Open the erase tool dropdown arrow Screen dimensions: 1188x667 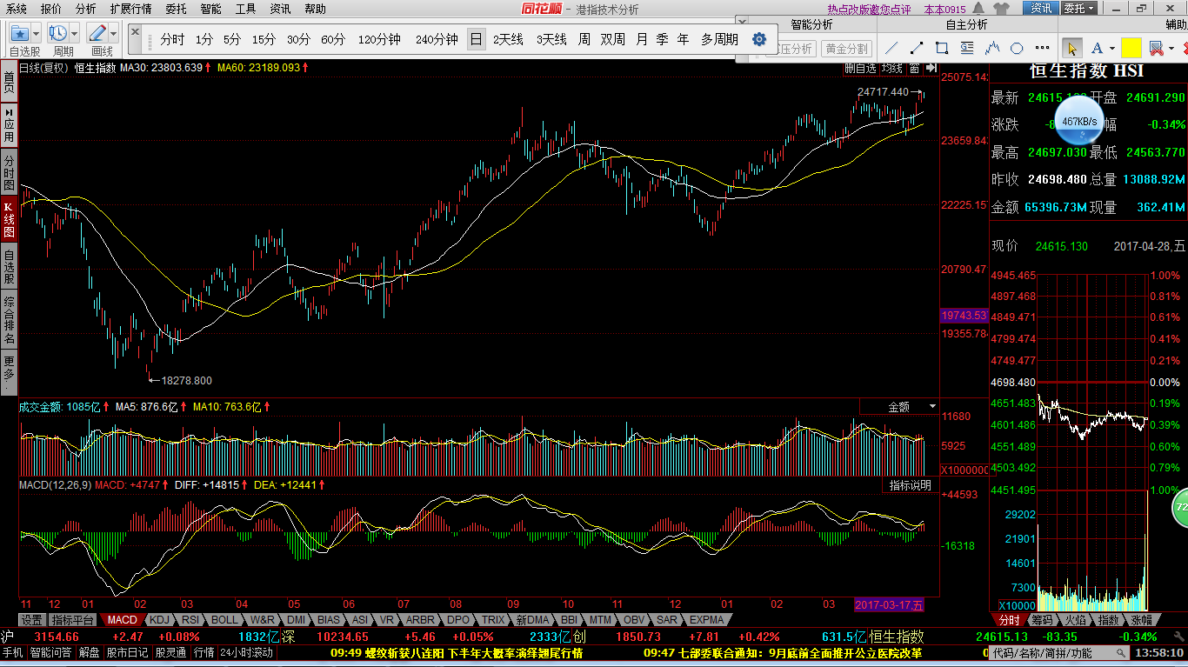coord(1171,49)
